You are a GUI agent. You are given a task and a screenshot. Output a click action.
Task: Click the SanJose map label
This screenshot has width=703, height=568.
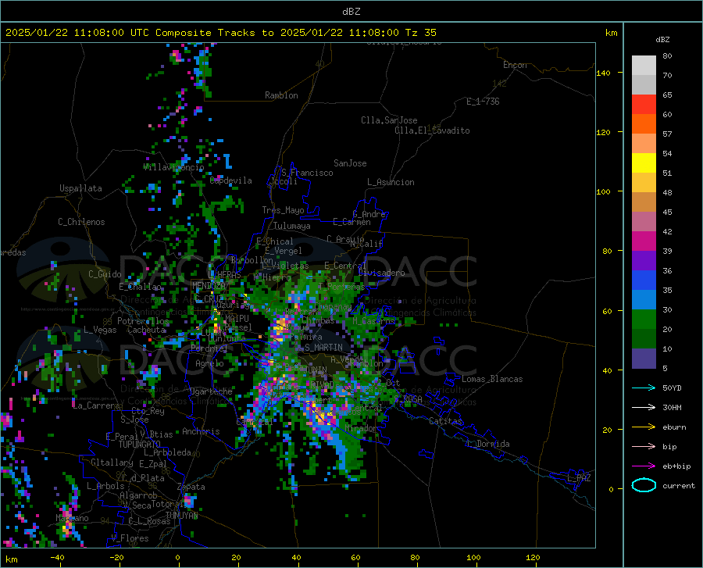click(x=350, y=163)
